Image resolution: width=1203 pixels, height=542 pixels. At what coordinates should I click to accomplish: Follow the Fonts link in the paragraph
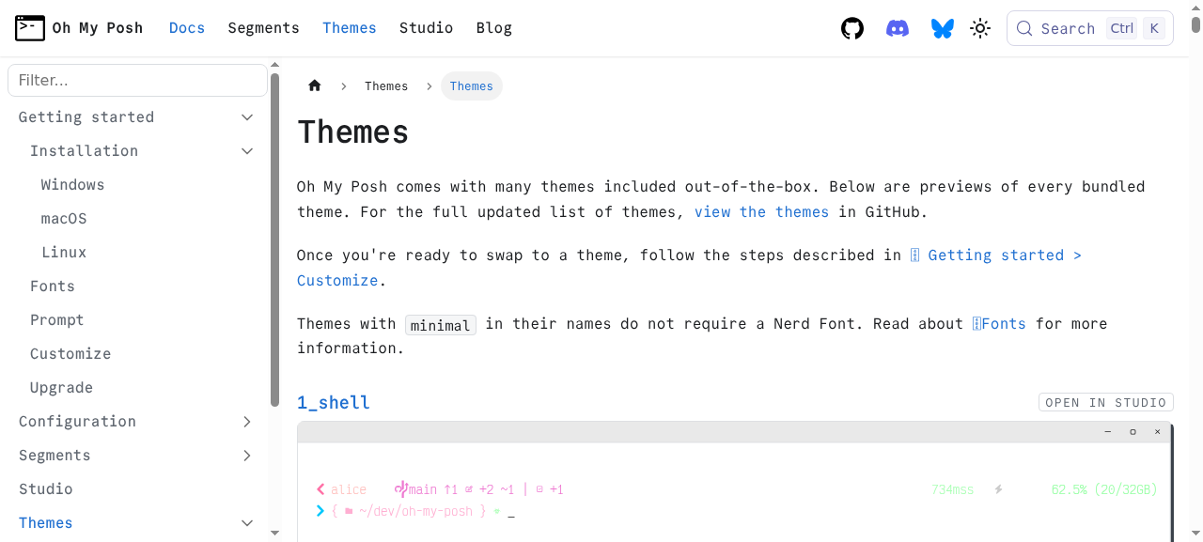pyautogui.click(x=999, y=324)
